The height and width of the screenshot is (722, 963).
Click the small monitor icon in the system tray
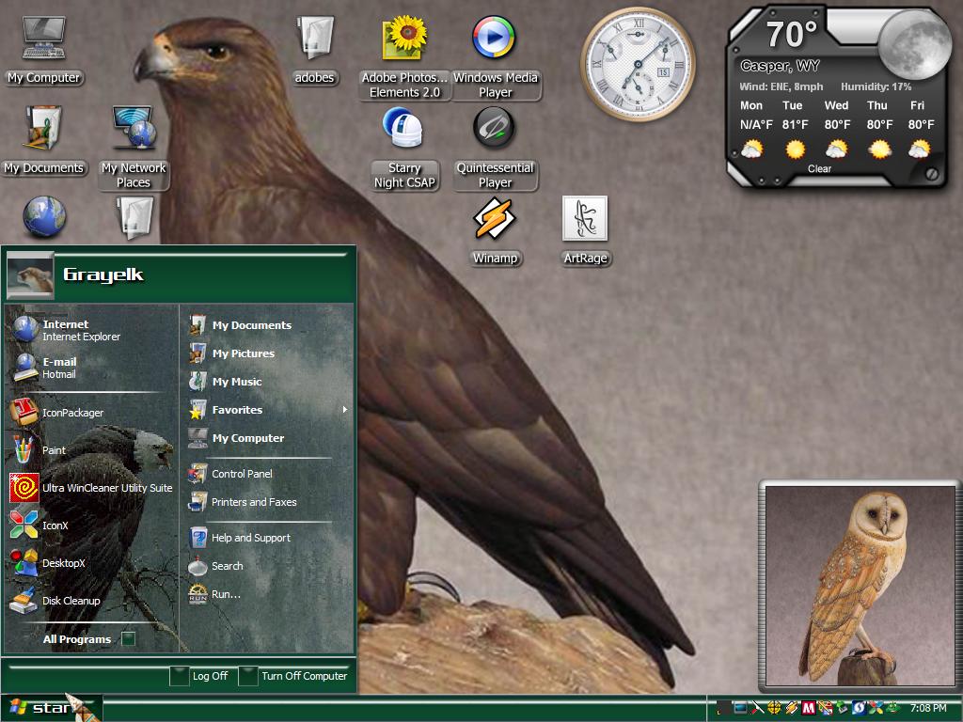[740, 708]
